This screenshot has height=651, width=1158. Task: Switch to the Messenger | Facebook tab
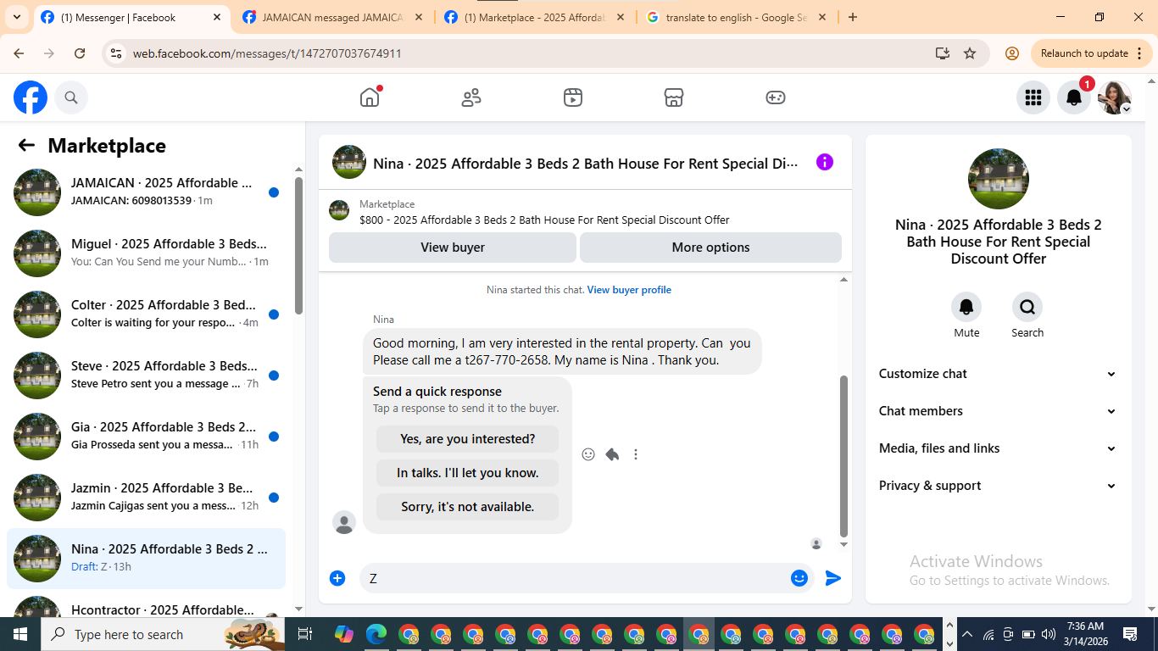131,17
